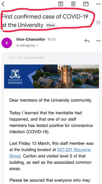The height and width of the screenshot is (184, 102).
Task: Open the message options three dots
Action: coord(98,41)
